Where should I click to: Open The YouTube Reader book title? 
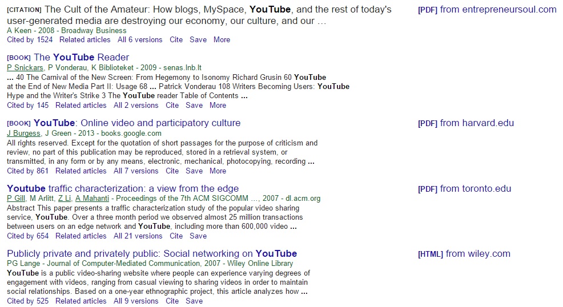[81, 58]
